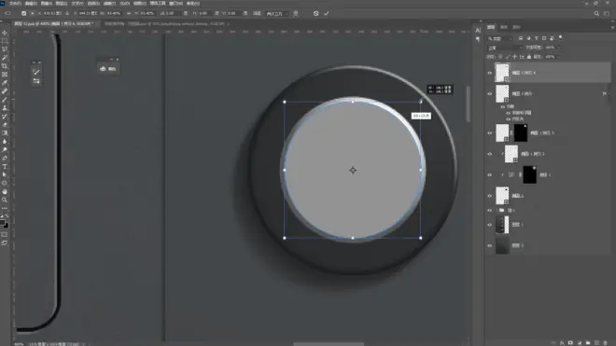Toggle the layer filter on/off switch
Viewport: 616px width, 346px height.
pos(560,37)
